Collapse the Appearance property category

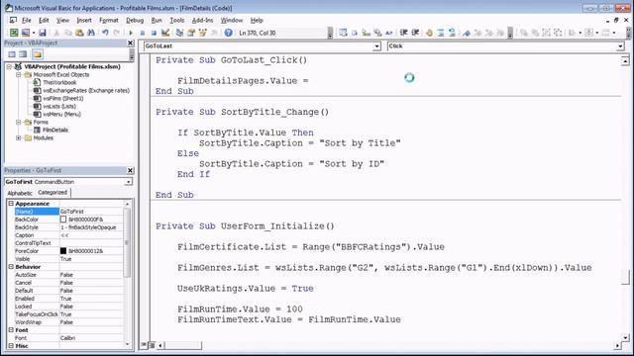click(x=11, y=204)
